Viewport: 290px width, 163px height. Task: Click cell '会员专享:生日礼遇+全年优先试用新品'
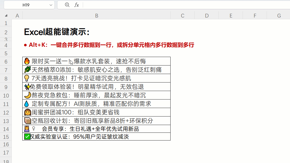[x=96, y=129]
